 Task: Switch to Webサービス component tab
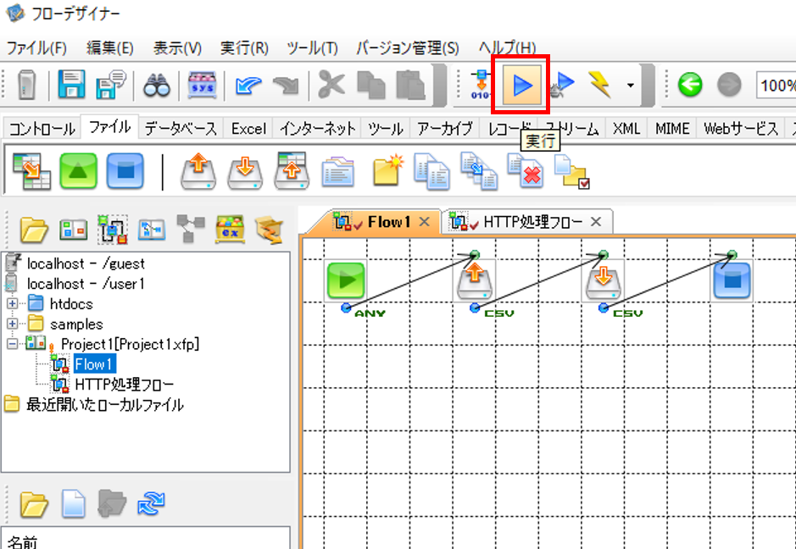click(x=741, y=129)
